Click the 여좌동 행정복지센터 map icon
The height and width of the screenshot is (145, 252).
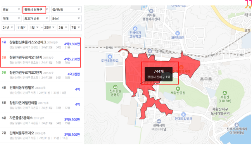[x=151, y=11]
